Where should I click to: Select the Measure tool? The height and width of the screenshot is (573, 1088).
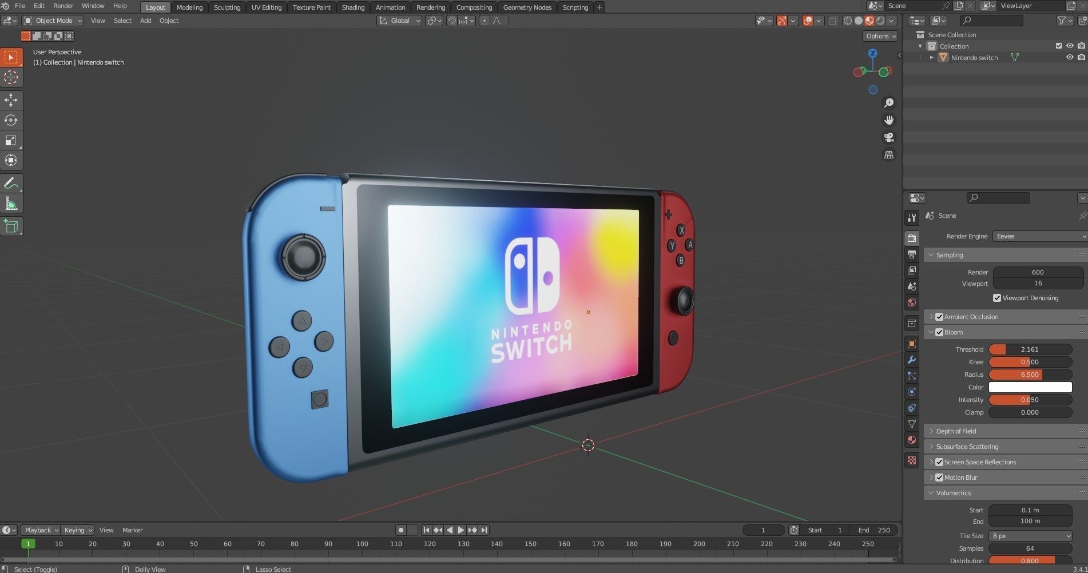(11, 204)
